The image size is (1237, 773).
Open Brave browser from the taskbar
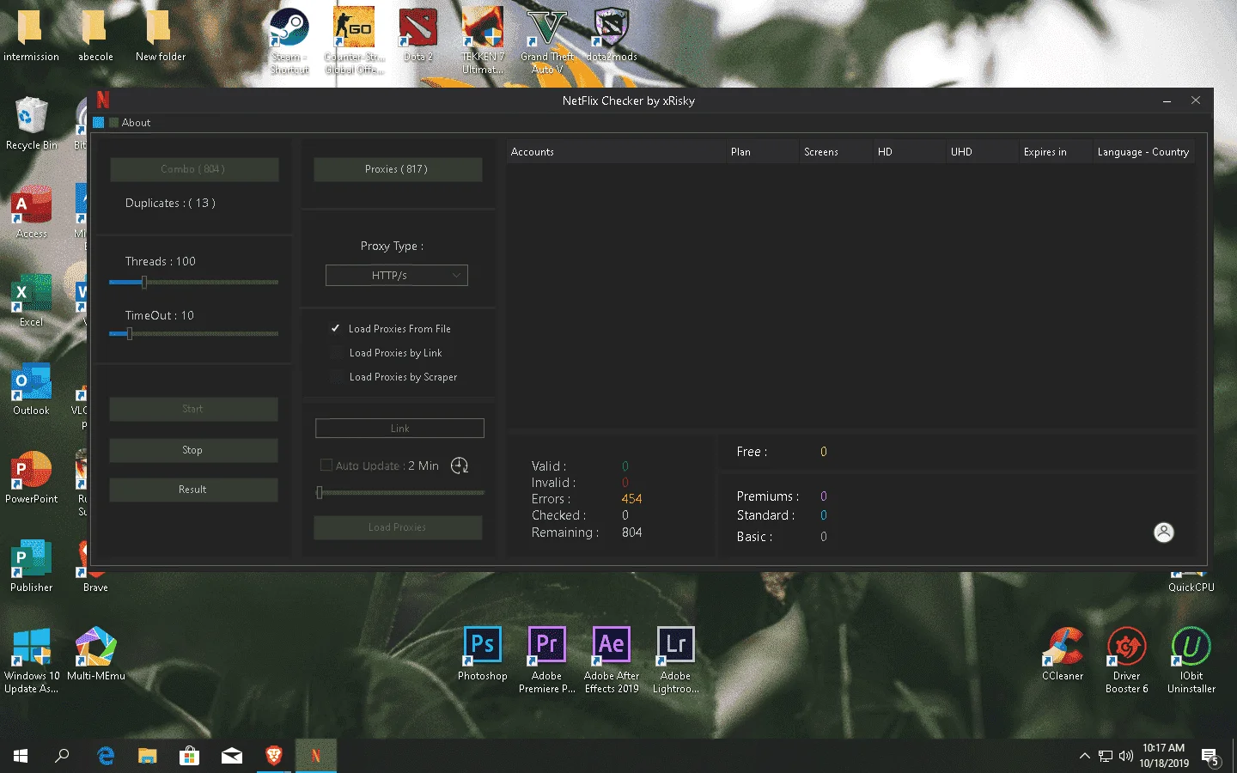pos(274,756)
